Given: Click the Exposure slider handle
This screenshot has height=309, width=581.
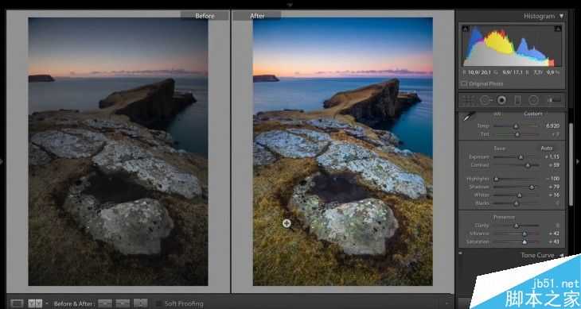Looking at the screenshot, I should (521, 157).
